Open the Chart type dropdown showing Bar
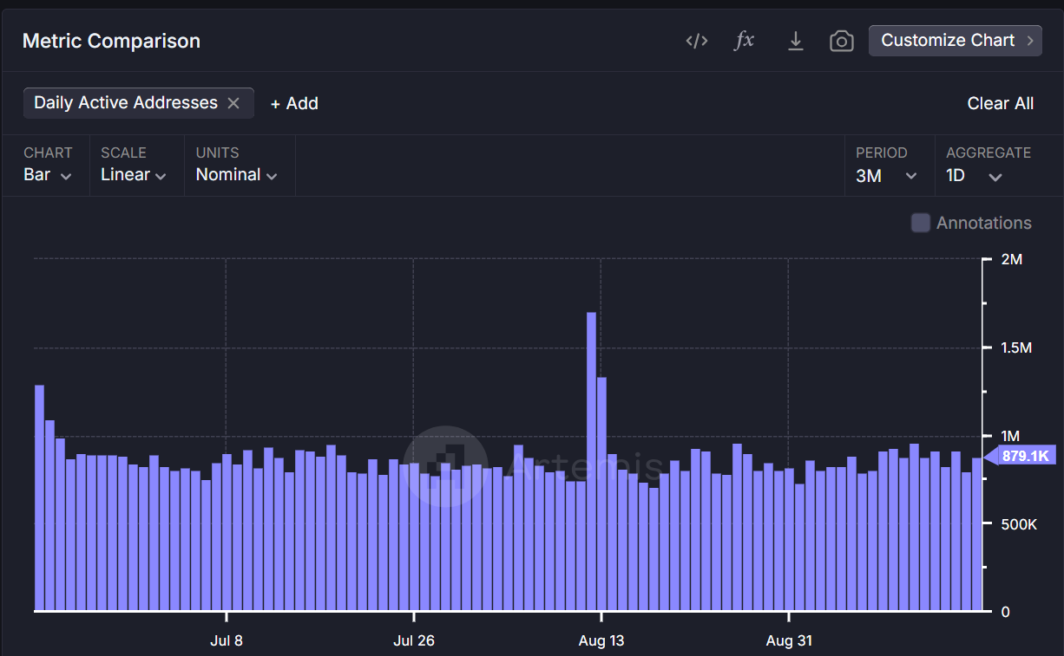The image size is (1064, 656). pos(47,174)
